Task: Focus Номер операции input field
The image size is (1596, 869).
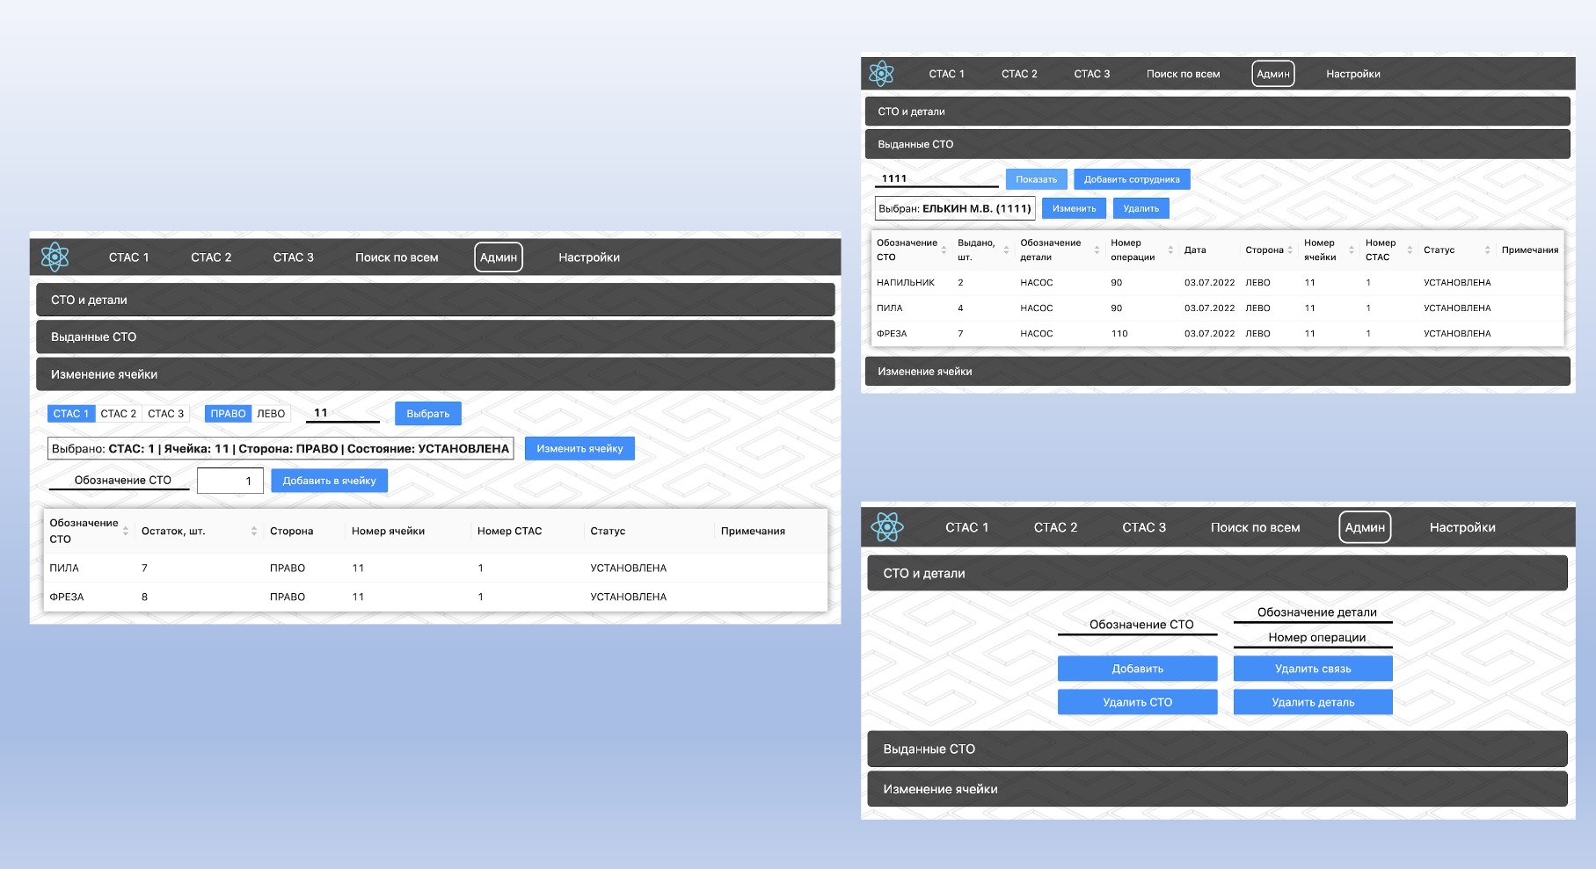Action: [x=1313, y=638]
